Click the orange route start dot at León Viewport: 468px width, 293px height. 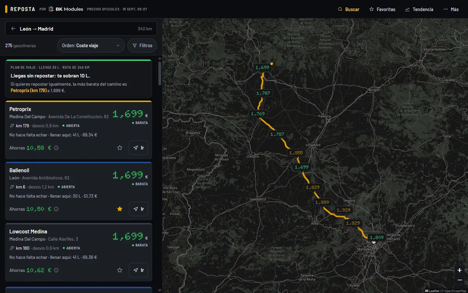tap(272, 64)
